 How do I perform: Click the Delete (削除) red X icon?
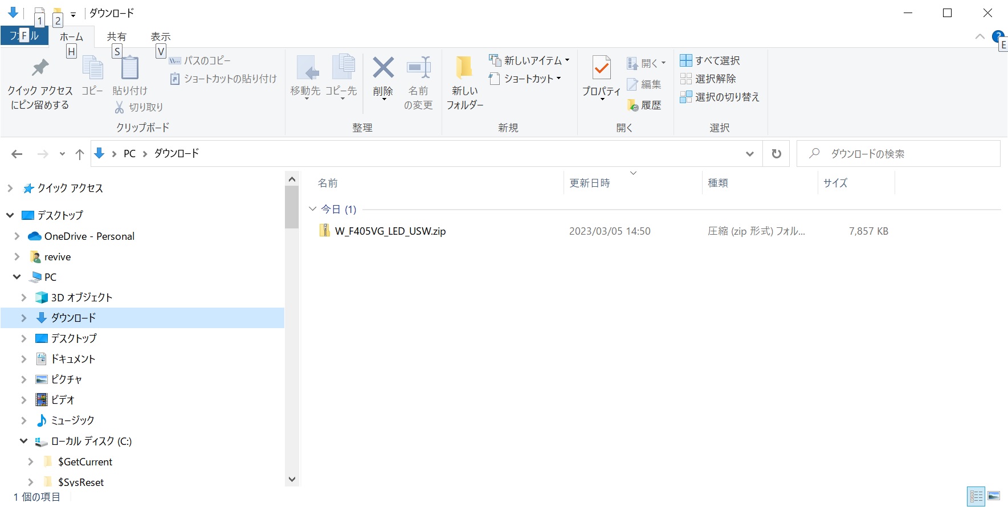383,68
